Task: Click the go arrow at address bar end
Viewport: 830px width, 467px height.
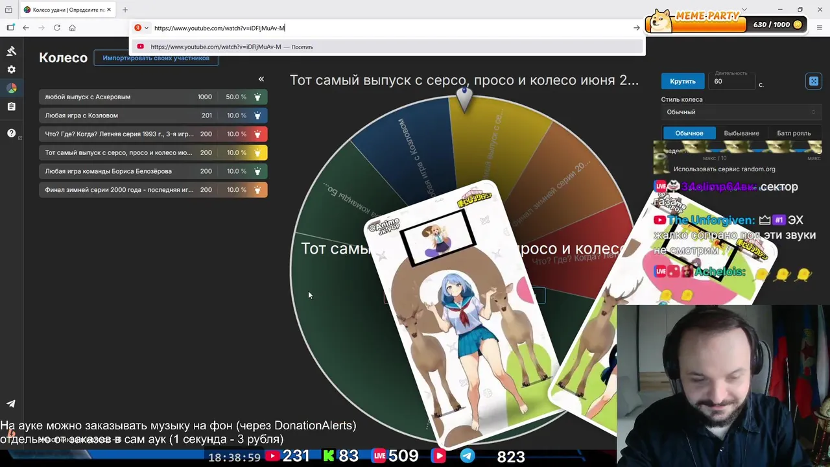Action: click(636, 28)
